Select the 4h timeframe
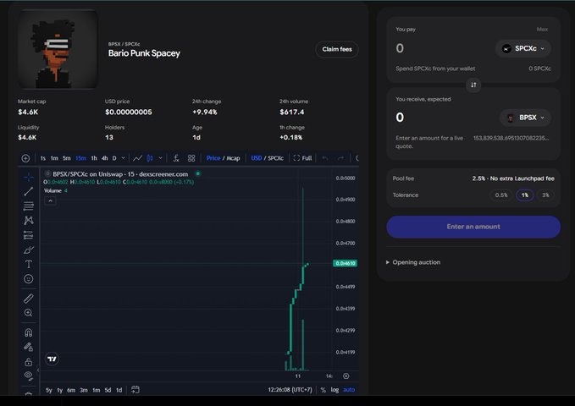Image resolution: width=575 pixels, height=406 pixels. coord(104,158)
